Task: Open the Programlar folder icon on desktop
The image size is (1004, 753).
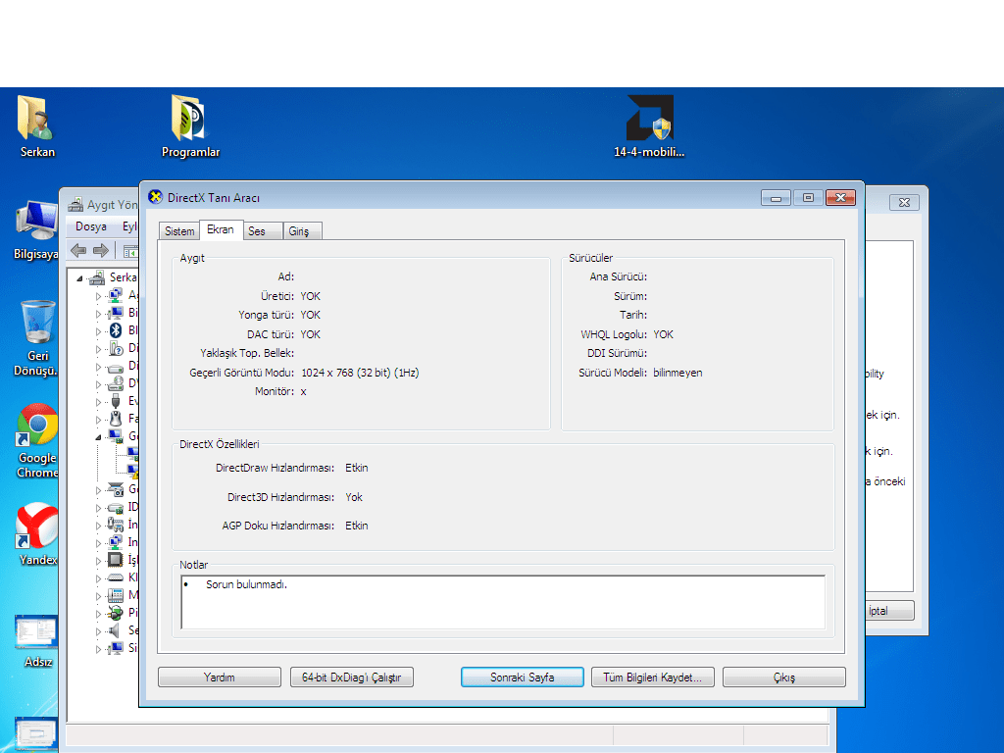Action: point(190,125)
